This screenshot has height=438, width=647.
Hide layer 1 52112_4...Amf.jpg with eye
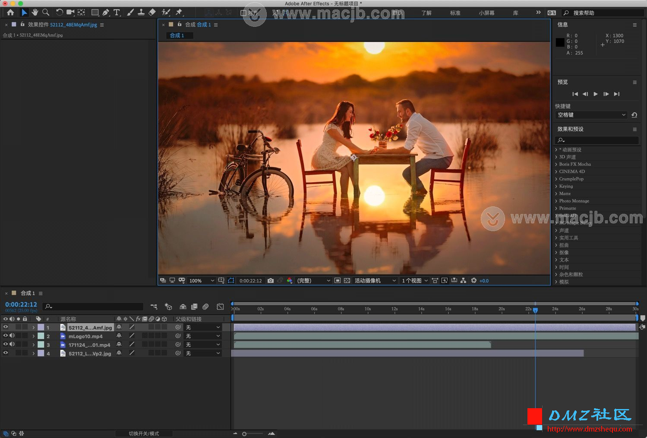pos(6,327)
